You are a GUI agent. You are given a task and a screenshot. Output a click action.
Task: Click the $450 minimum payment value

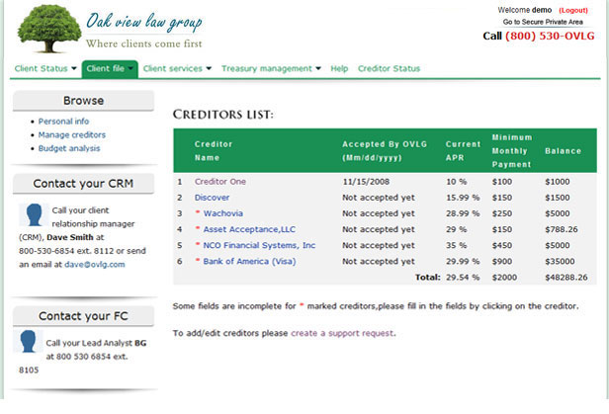[502, 245]
